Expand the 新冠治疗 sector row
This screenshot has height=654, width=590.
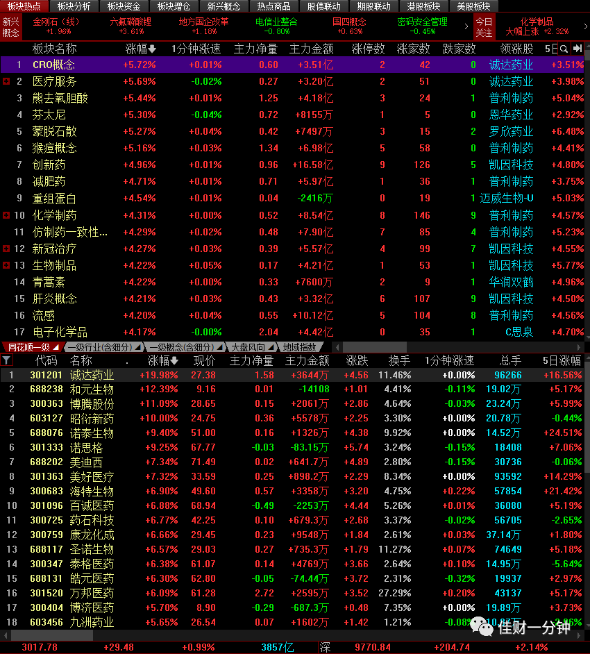(x=6, y=249)
